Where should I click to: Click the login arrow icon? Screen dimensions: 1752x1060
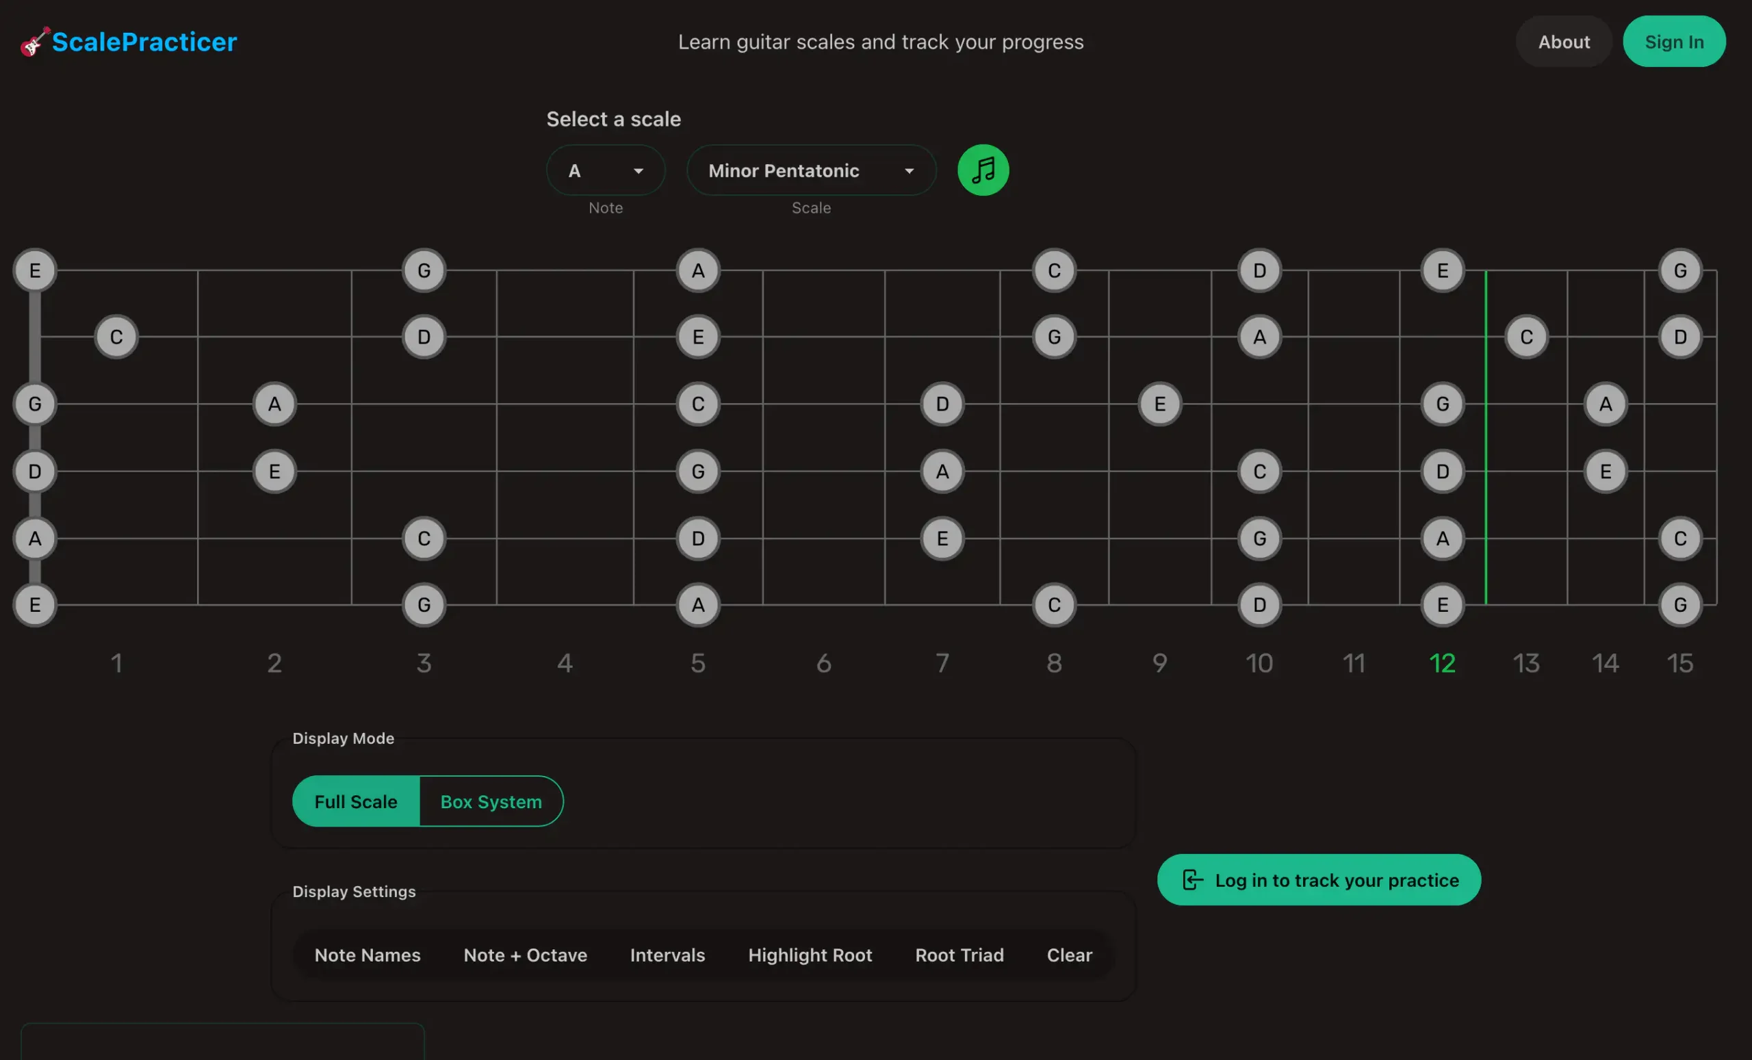coord(1192,880)
